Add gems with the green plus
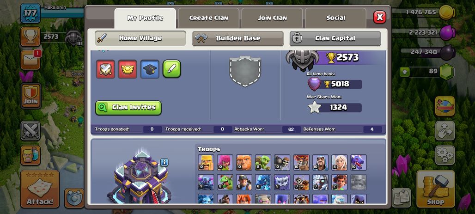 click(x=404, y=72)
